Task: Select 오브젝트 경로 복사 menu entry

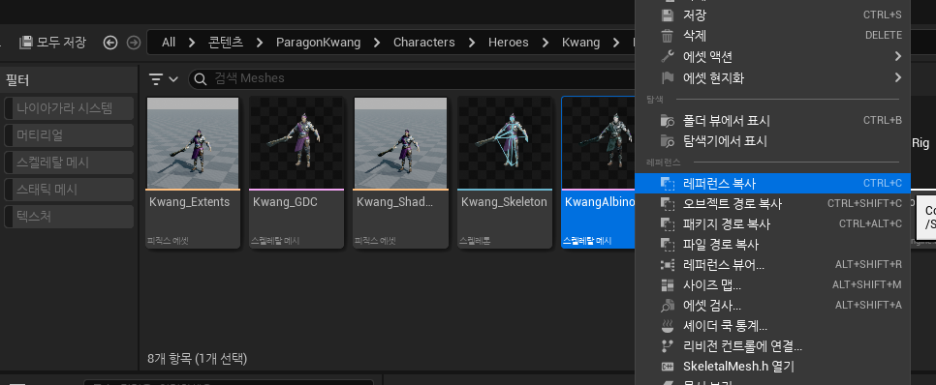Action: (x=772, y=204)
